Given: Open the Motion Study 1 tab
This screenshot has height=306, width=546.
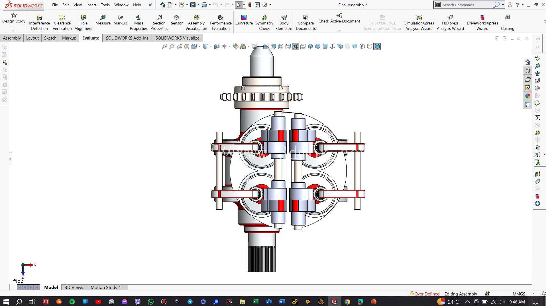Looking at the screenshot, I should (x=106, y=287).
